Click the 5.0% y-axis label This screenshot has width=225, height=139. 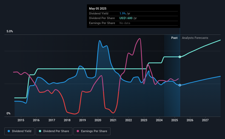pyautogui.click(x=10, y=31)
